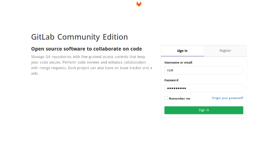Select the Sign in tab

182,51
